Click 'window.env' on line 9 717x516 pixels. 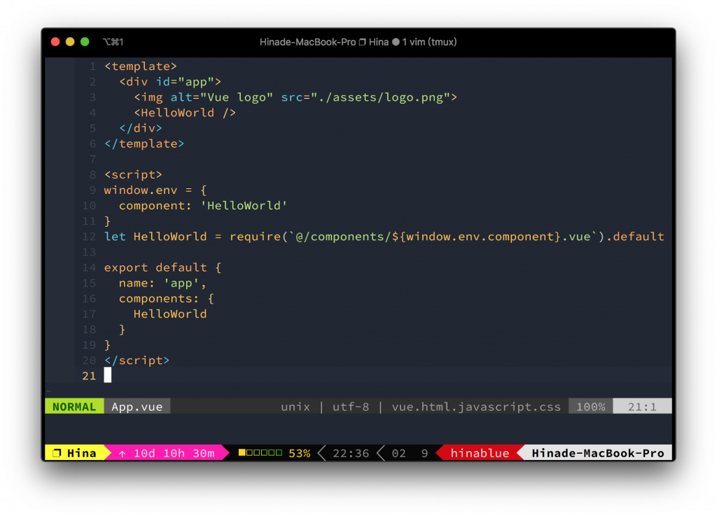[140, 190]
